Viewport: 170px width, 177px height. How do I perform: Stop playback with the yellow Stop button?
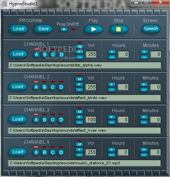[x=118, y=29]
